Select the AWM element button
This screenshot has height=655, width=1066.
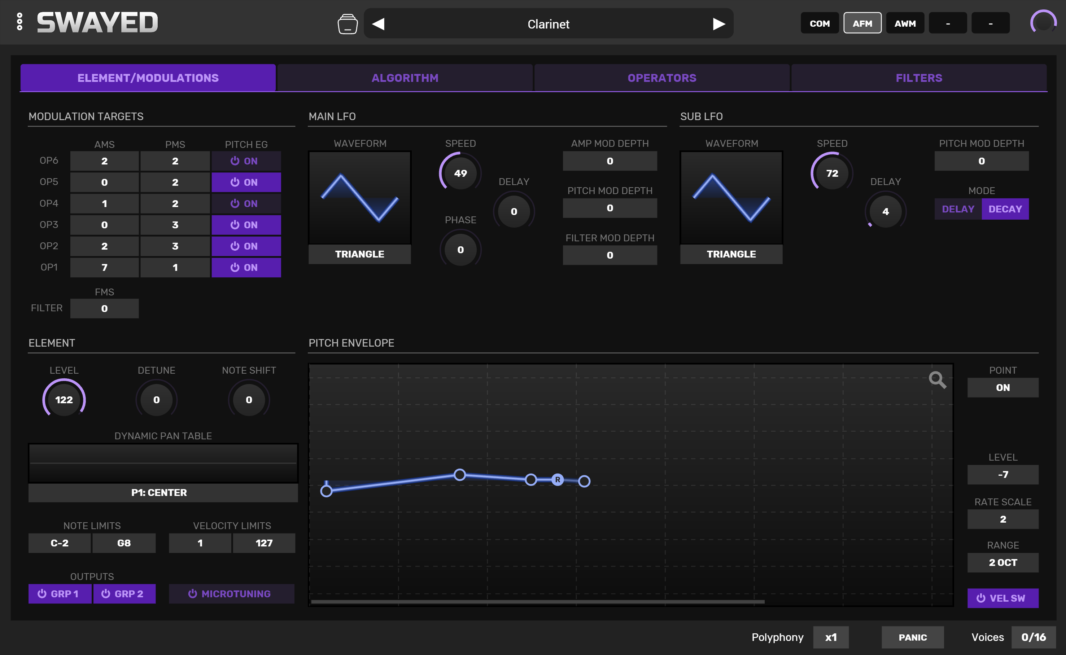(905, 23)
